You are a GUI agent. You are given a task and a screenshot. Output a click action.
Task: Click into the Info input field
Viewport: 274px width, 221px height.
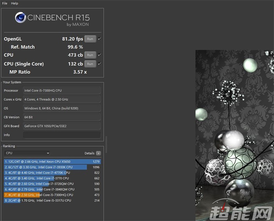click(x=62, y=135)
